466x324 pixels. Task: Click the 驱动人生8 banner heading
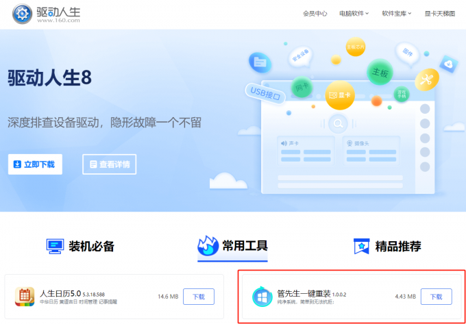[x=49, y=78]
